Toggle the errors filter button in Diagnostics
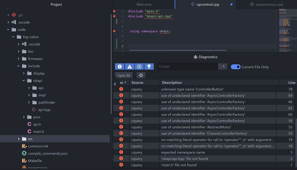Viewport: 297px width, 170px height. click(120, 67)
